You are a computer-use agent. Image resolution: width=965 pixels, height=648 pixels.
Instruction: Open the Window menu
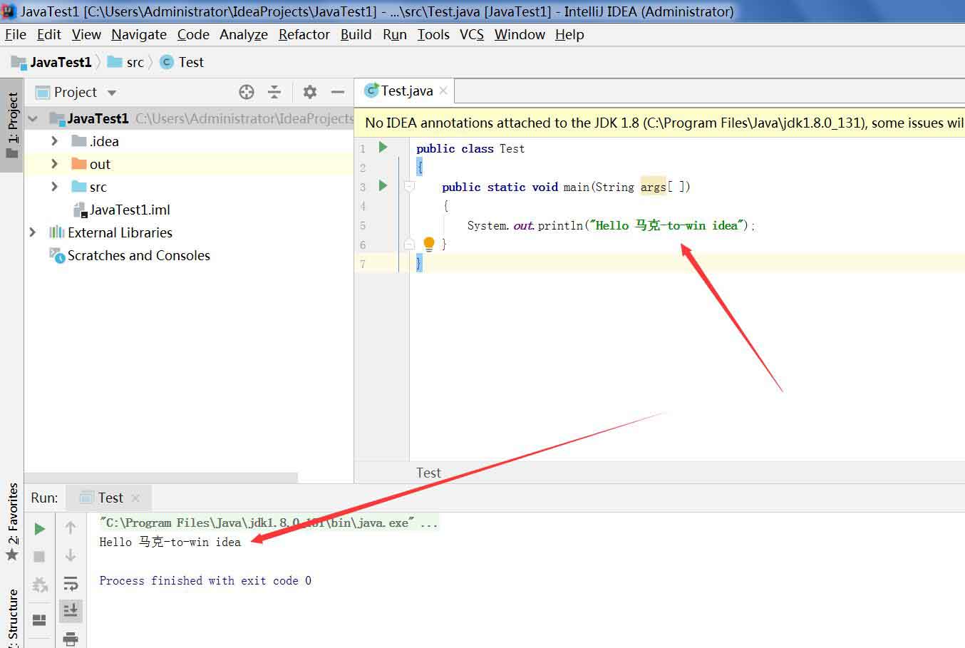[520, 34]
